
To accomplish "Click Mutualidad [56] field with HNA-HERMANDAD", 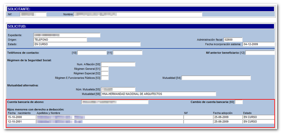I will click(158, 94).
